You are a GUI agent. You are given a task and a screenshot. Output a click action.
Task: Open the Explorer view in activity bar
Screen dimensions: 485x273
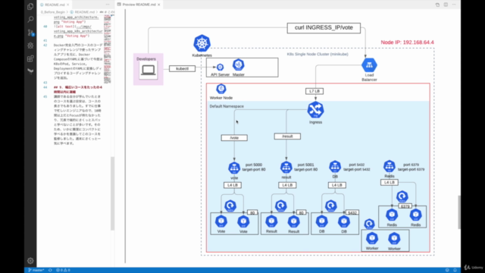pyautogui.click(x=30, y=6)
